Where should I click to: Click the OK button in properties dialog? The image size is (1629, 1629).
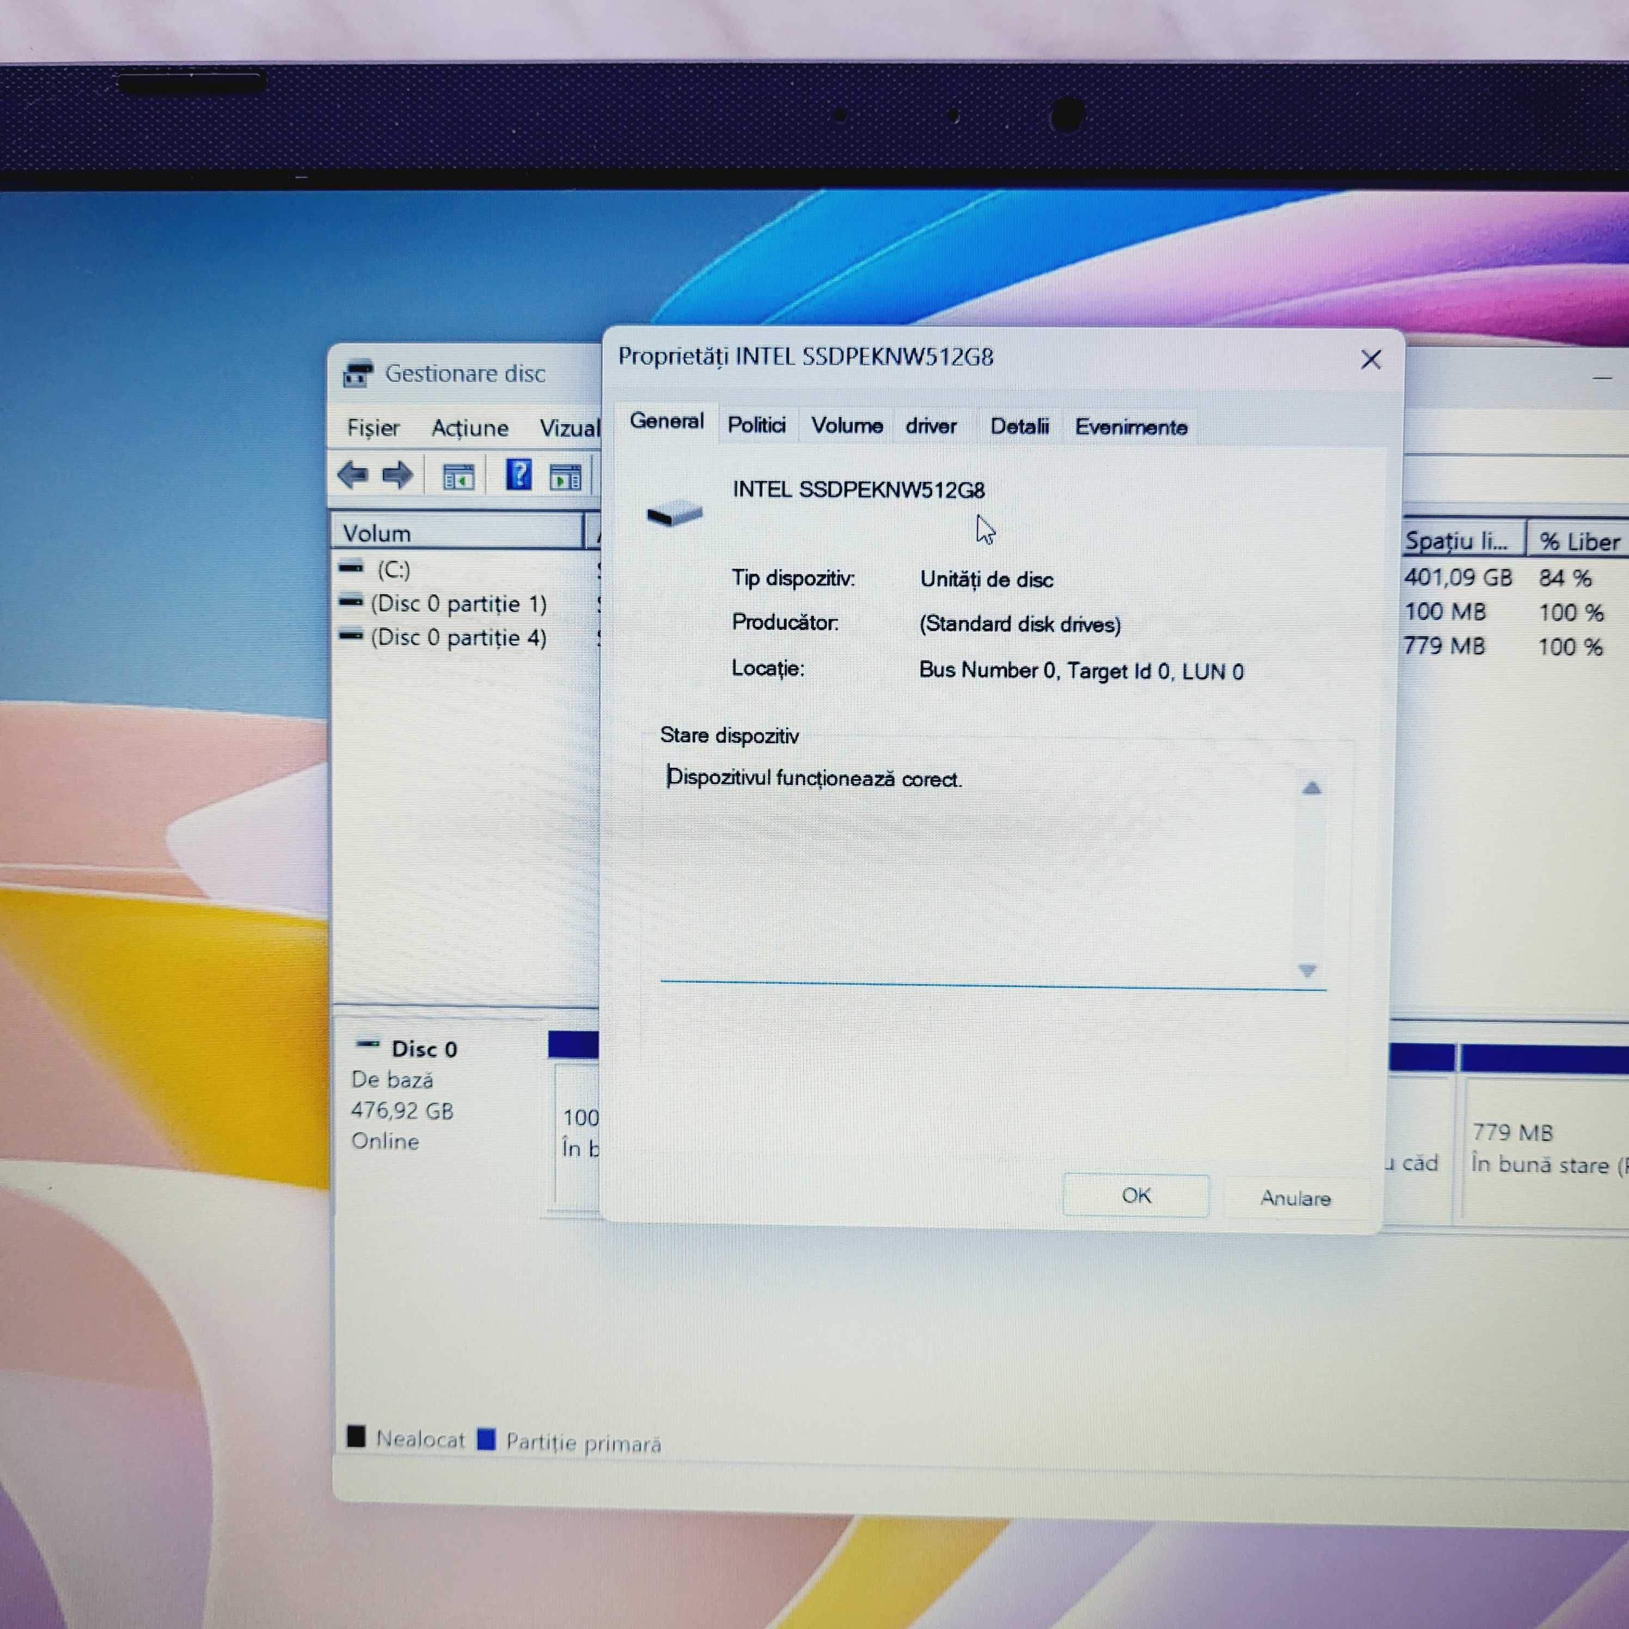[x=1136, y=1196]
